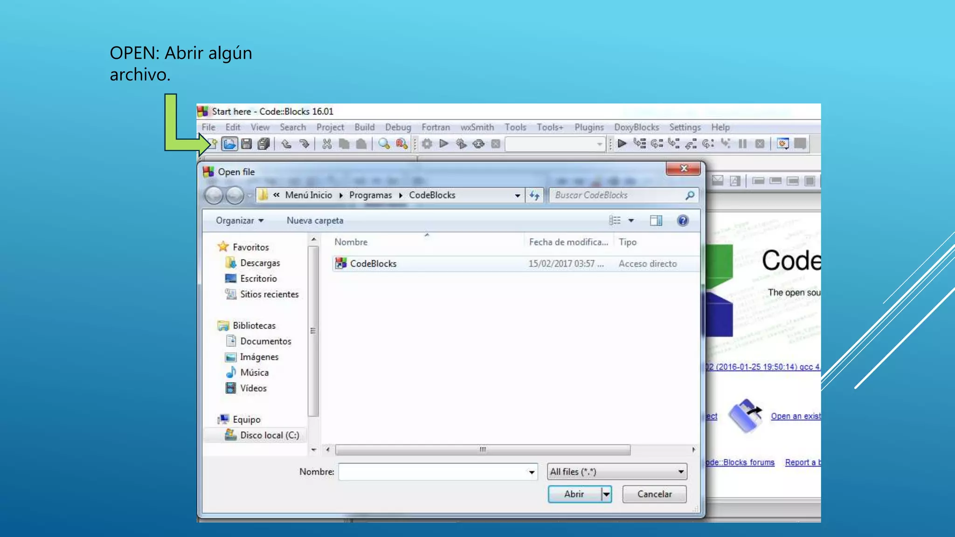Expand the Abrir button arrow
The width and height of the screenshot is (955, 537).
(606, 494)
